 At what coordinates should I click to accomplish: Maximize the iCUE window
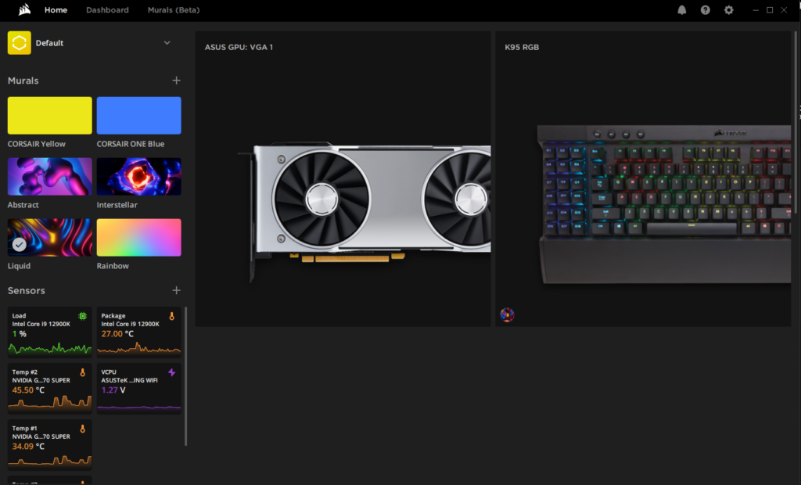tap(770, 9)
